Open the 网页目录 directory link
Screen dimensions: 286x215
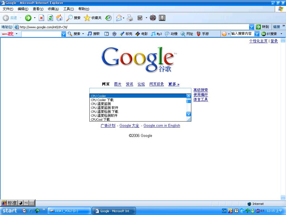coord(156,84)
